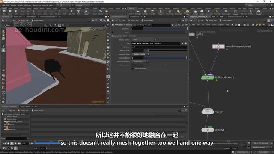Screen dimensions: 274x154
Task: Toggle the Group checkbox below Activation
Action: point(113,33)
